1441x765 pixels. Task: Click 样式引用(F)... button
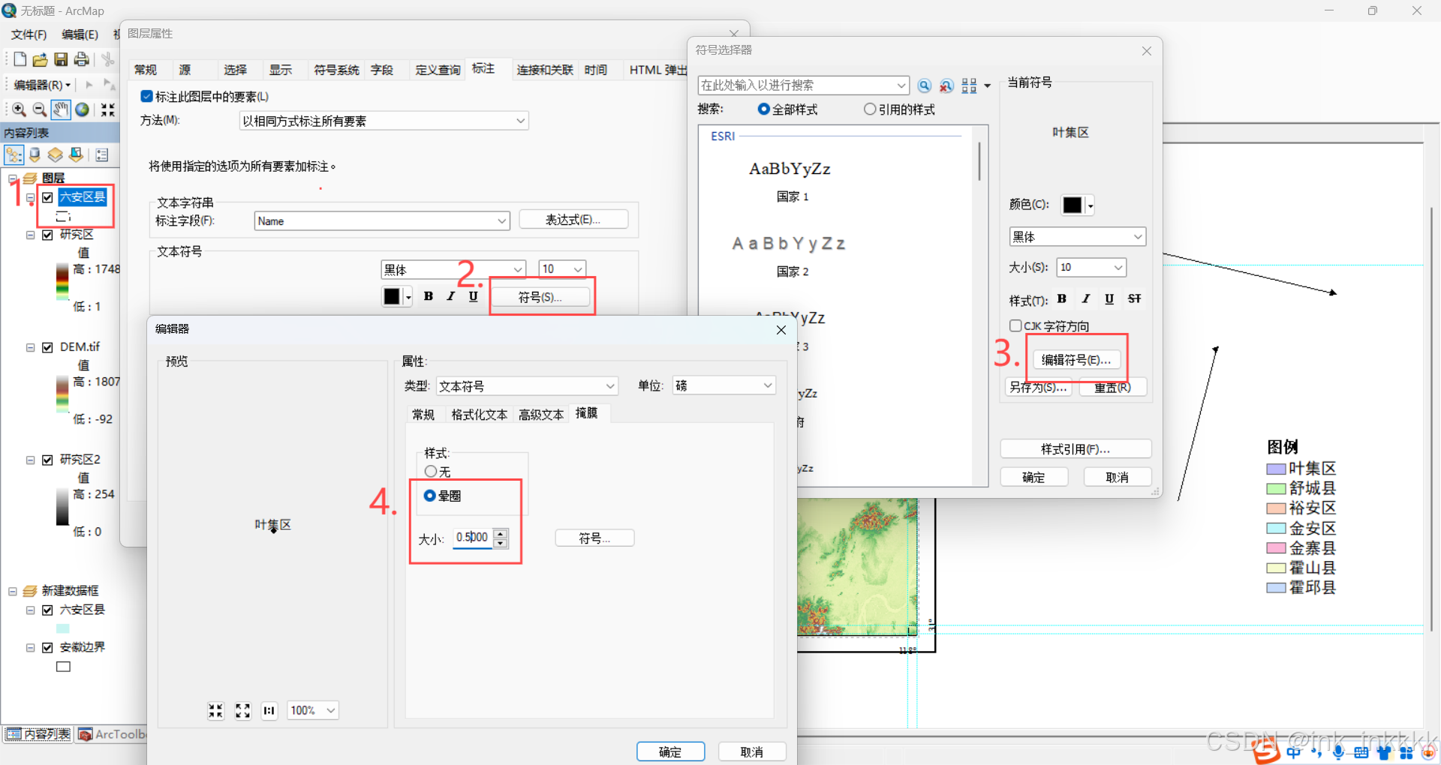coord(1075,449)
